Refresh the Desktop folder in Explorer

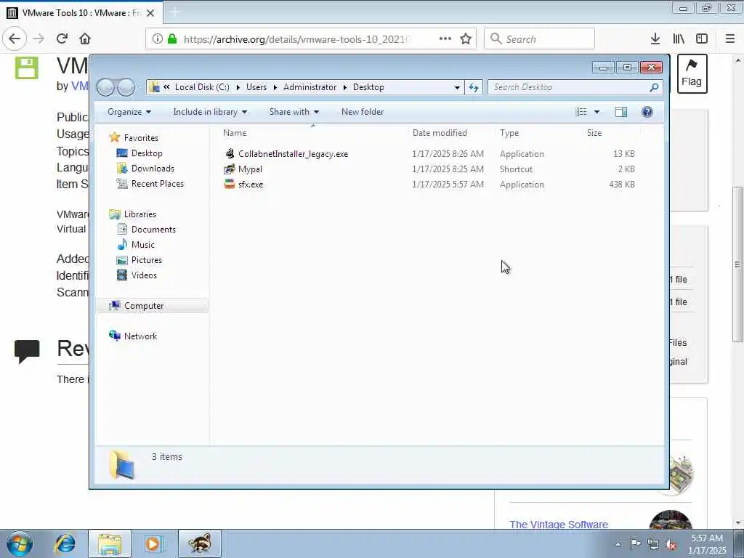[474, 87]
